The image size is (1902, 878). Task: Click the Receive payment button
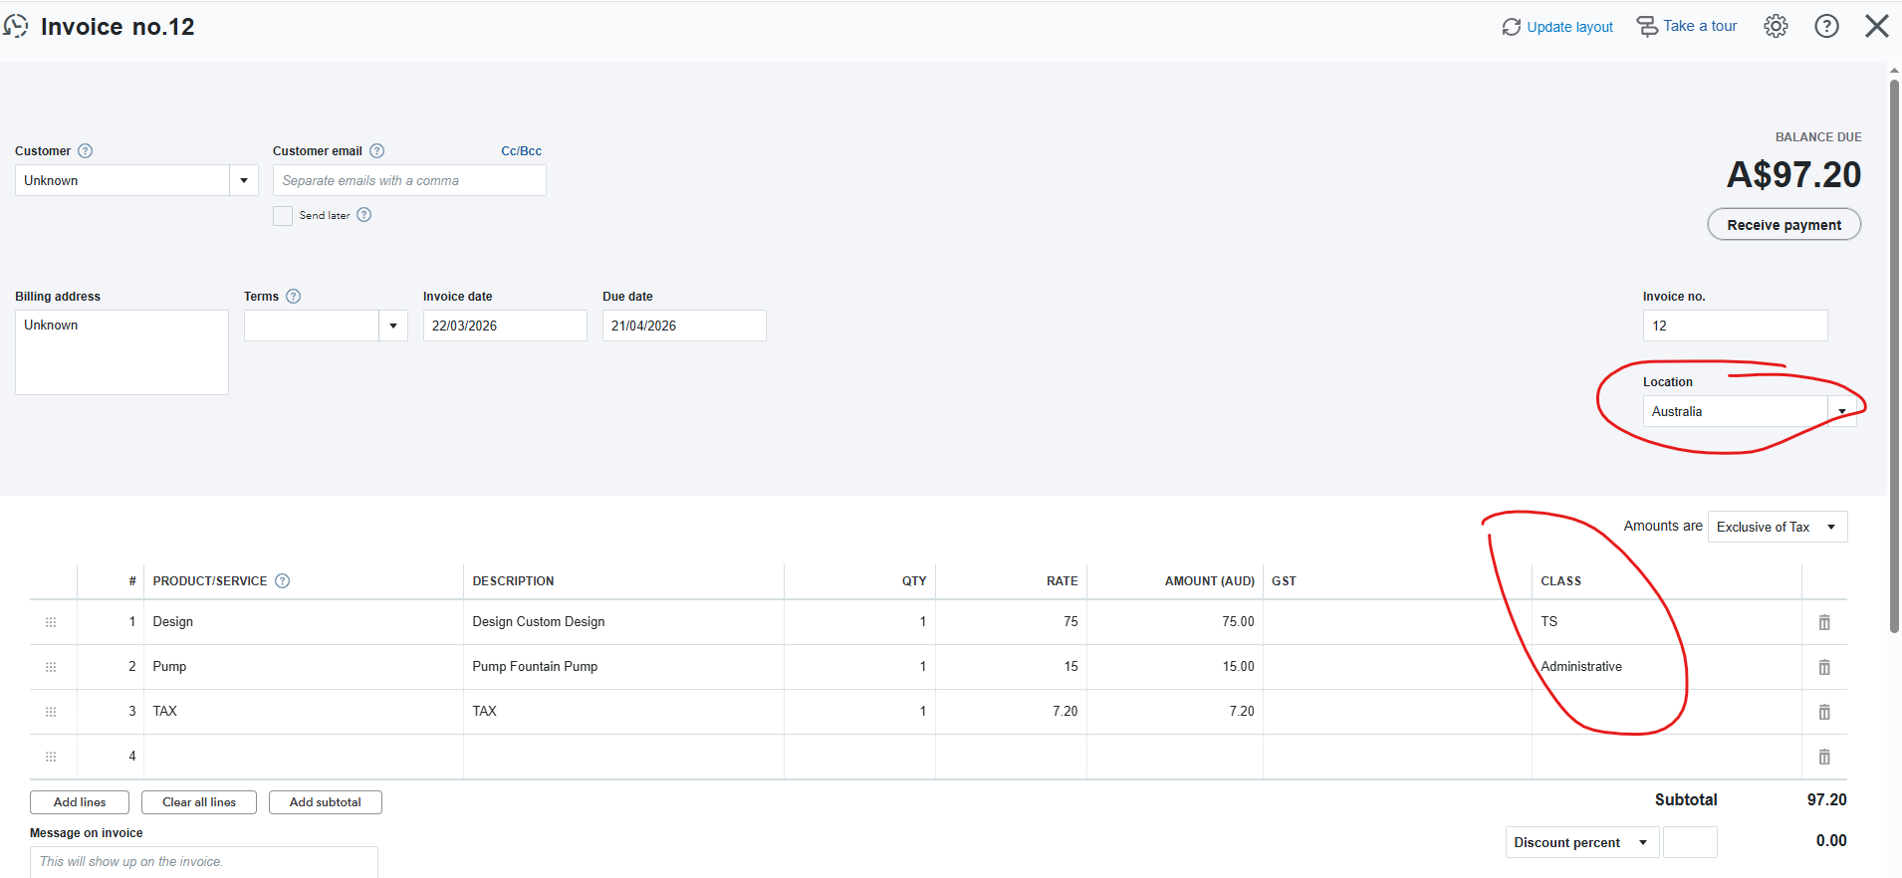click(x=1784, y=225)
